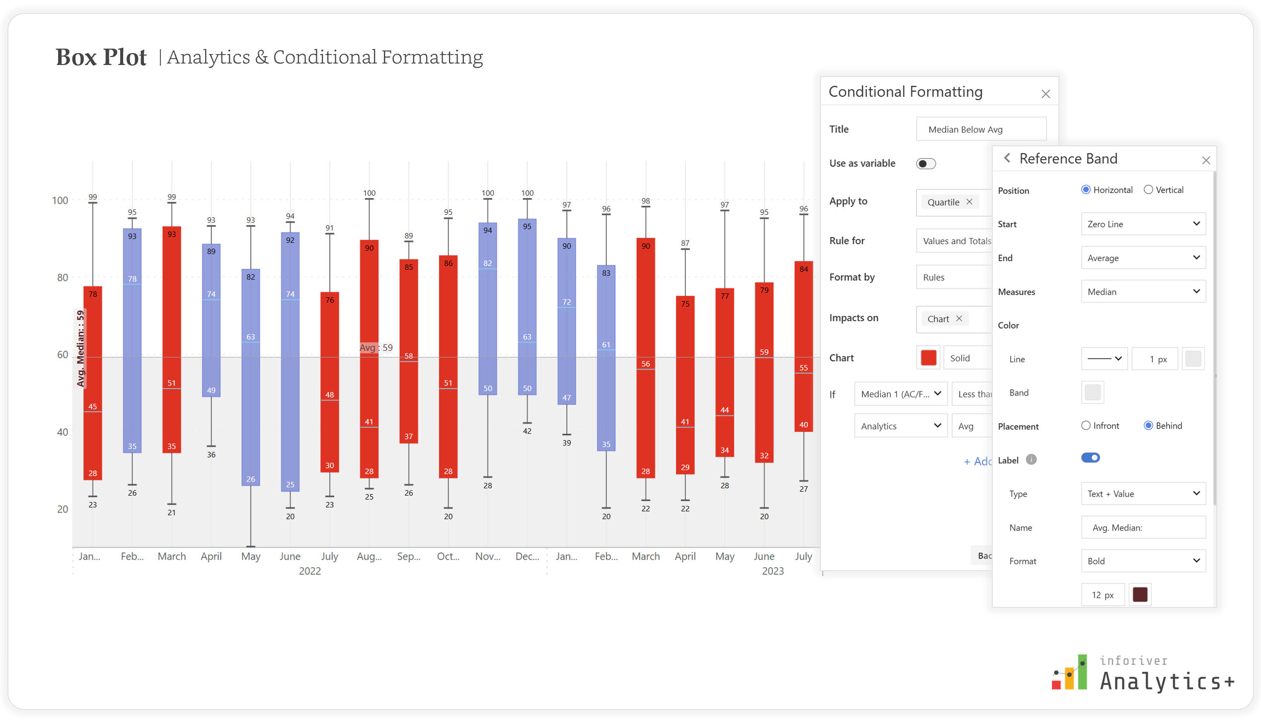Remove the Chart tag in Impacts on
This screenshot has width=1261, height=722.
tap(959, 319)
